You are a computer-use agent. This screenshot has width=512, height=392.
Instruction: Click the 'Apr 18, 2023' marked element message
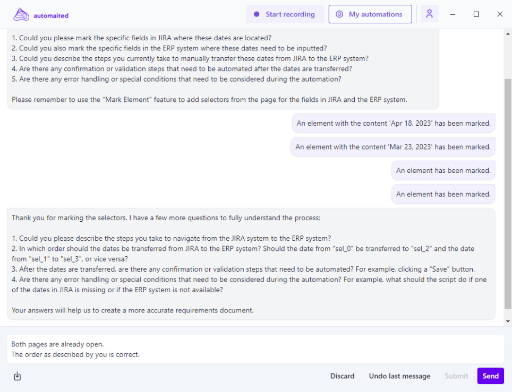pos(393,123)
